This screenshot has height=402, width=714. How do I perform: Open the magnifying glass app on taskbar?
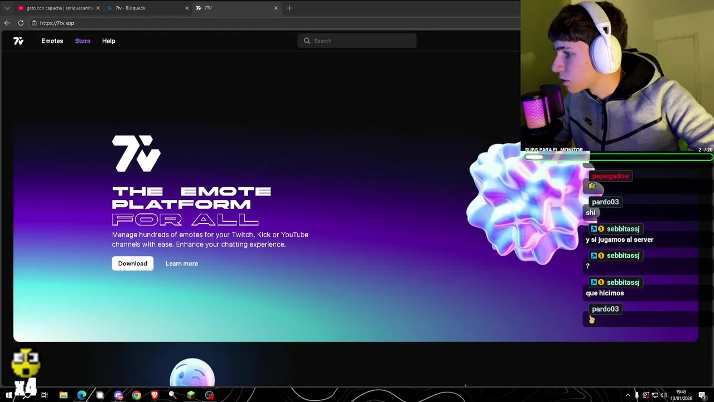coord(172,395)
